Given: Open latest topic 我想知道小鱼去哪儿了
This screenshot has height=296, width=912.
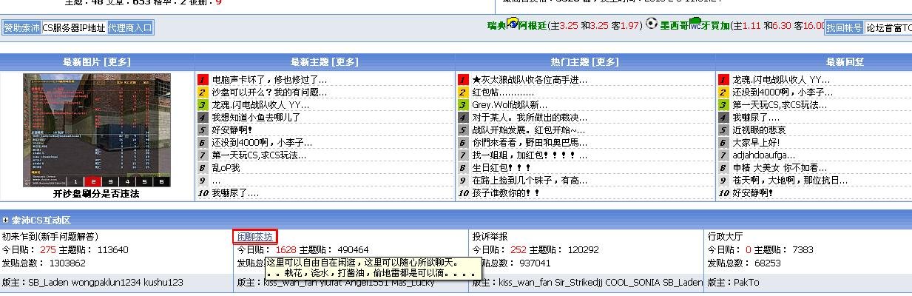Looking at the screenshot, I should [x=256, y=118].
